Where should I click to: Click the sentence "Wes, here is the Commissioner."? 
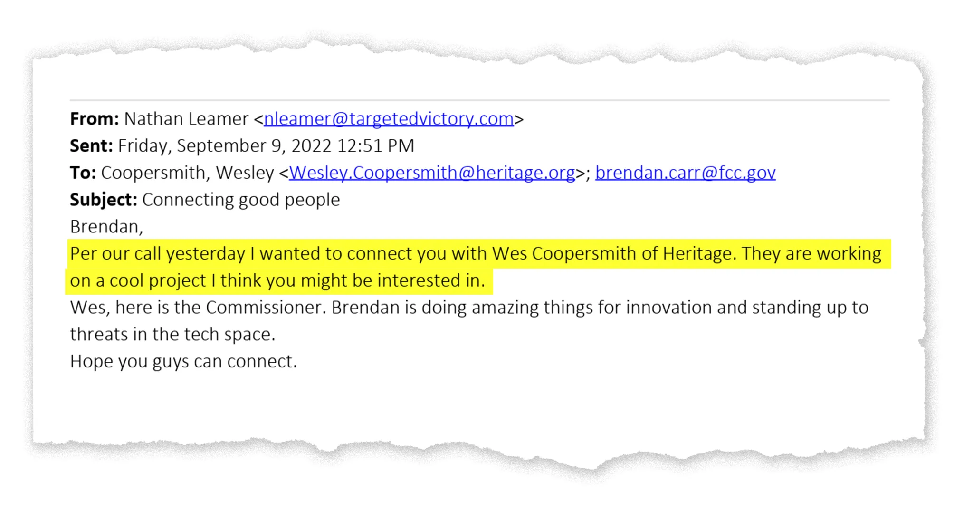(198, 308)
